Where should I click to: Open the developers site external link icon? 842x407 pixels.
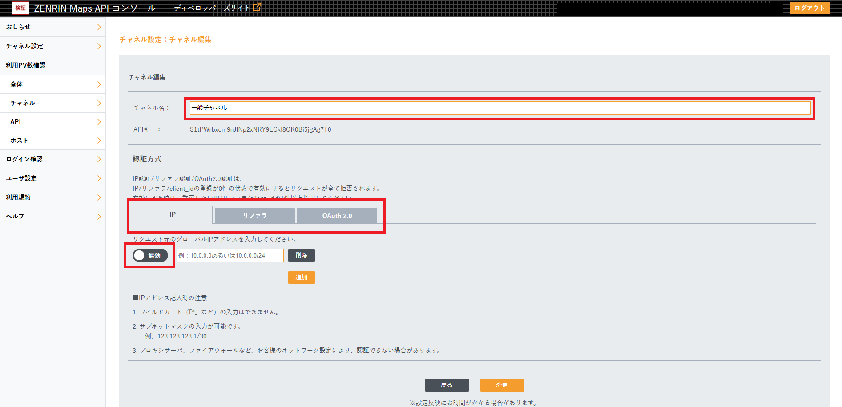(257, 7)
